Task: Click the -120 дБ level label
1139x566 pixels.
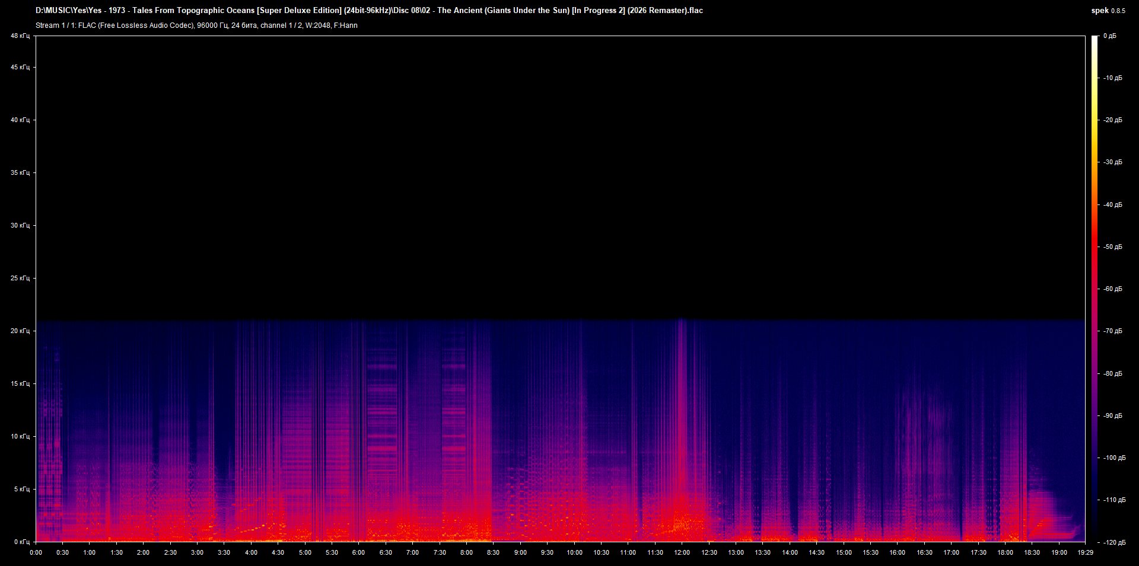Action: coord(1115,542)
